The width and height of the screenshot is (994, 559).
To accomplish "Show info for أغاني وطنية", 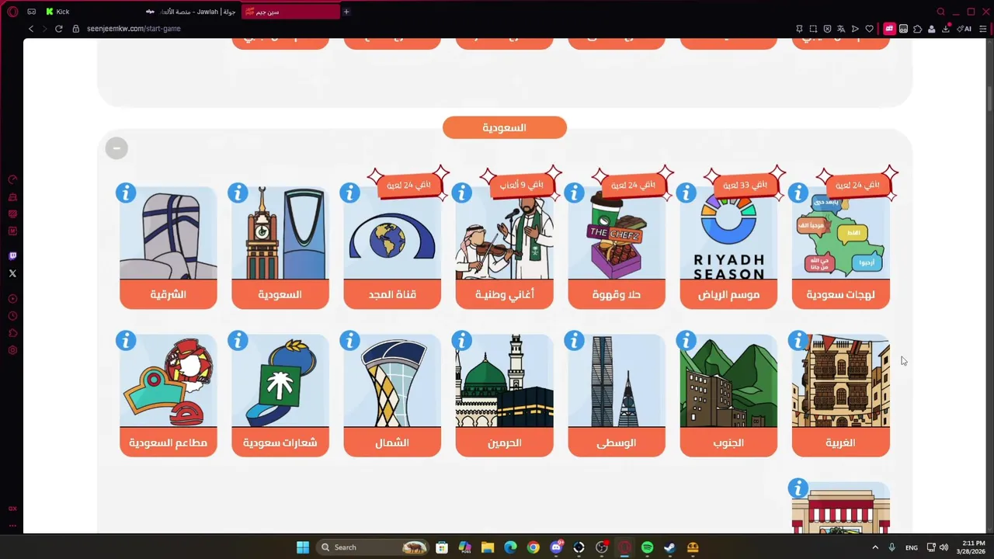I will (x=461, y=193).
